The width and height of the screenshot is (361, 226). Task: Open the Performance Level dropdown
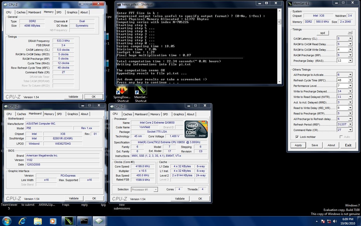pos(350,86)
